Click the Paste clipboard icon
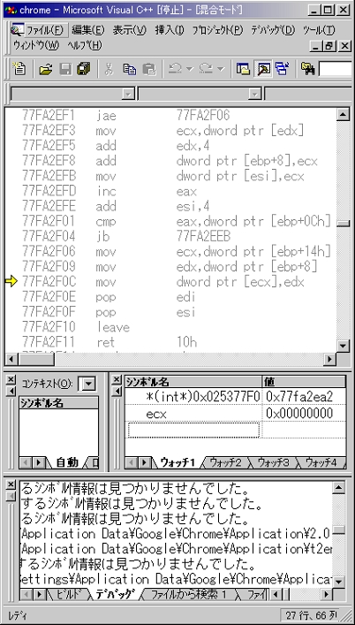The height and width of the screenshot is (625, 355). tap(149, 69)
